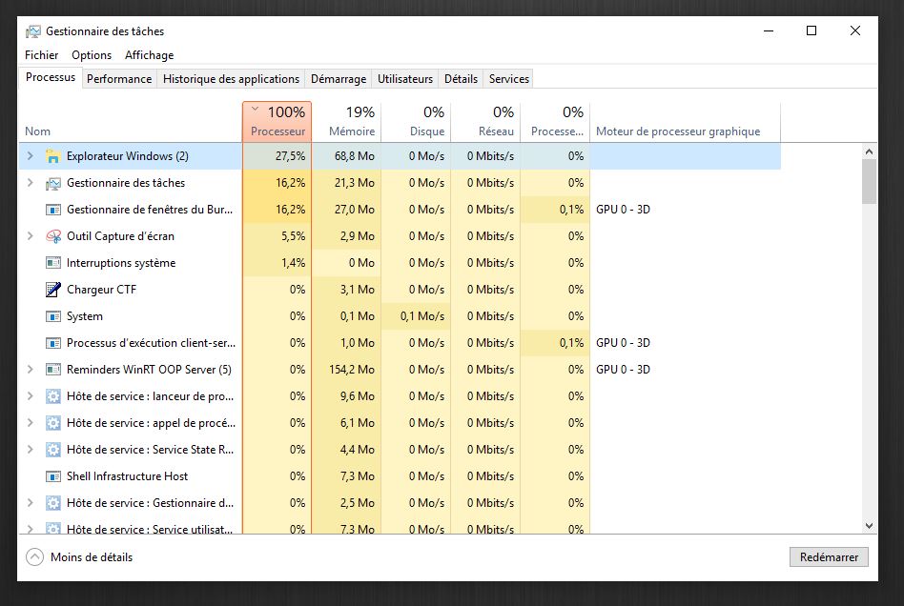This screenshot has height=606, width=904.
Task: Open the Services tab
Action: (x=508, y=79)
